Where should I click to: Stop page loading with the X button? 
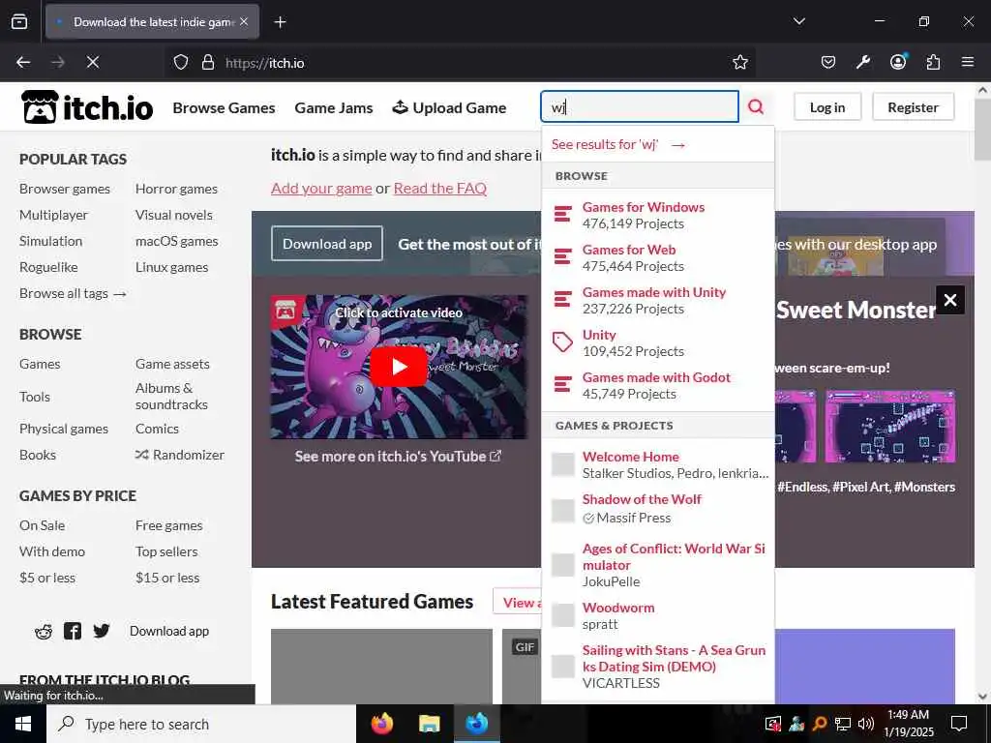[93, 62]
